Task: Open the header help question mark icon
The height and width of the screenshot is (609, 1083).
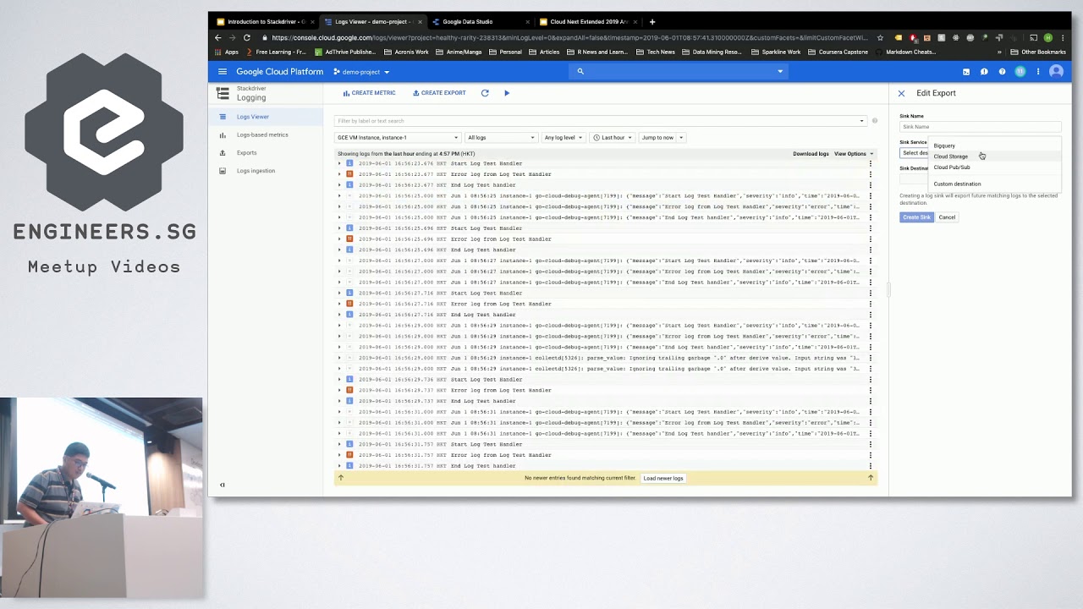Action: click(x=1003, y=72)
